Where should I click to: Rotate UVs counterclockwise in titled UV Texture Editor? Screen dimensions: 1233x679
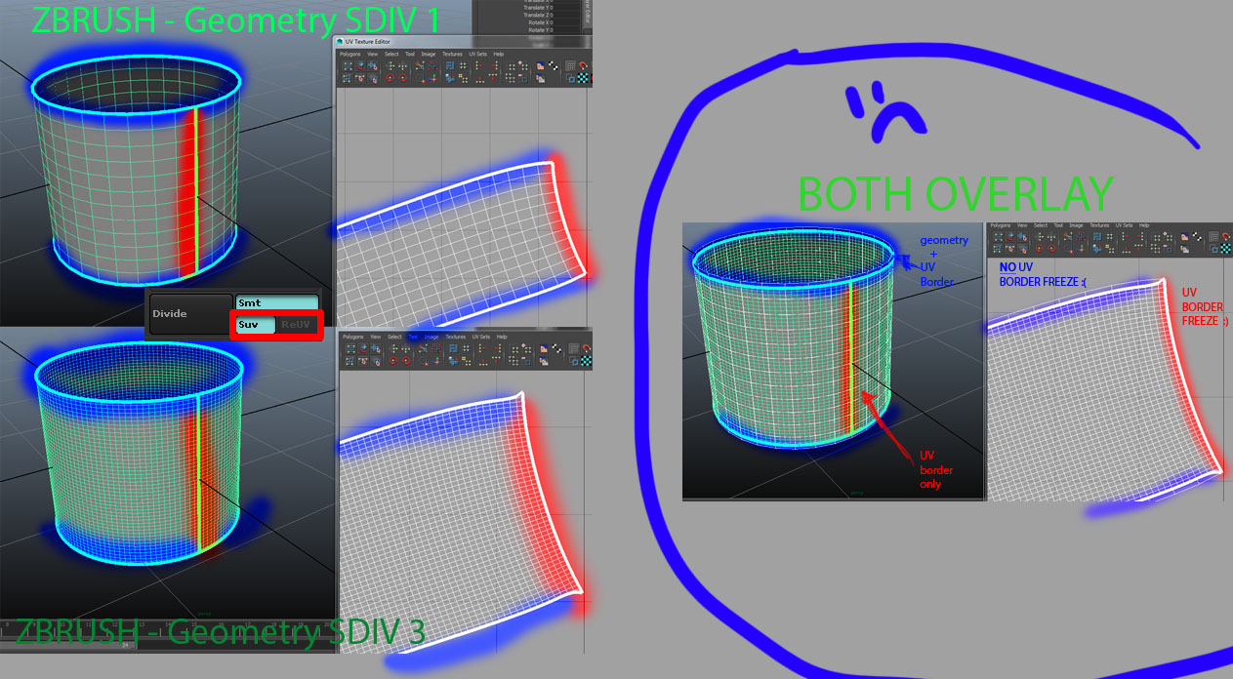tap(390, 78)
